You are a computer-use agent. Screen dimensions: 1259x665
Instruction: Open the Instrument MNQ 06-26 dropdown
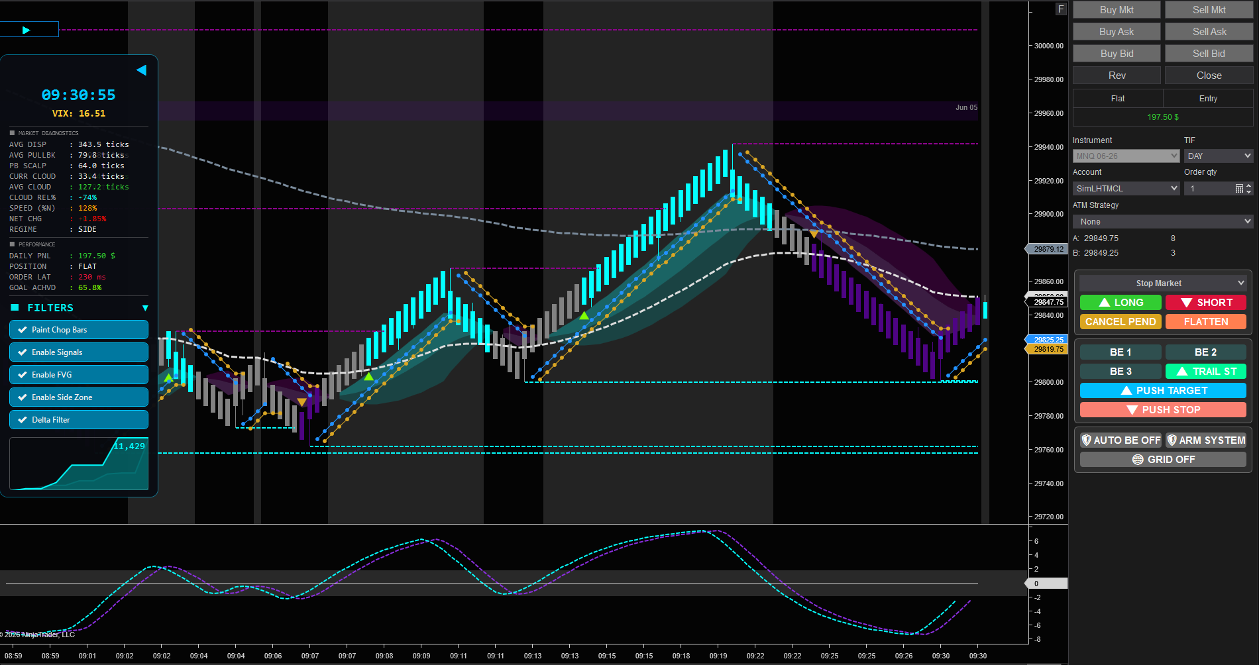tap(1126, 156)
